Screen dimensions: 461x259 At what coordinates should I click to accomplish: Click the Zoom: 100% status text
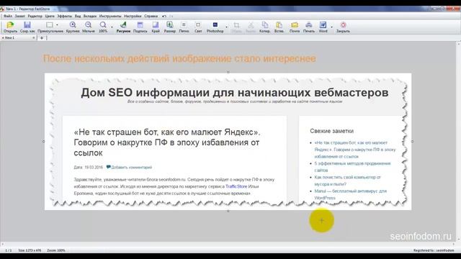tap(56, 250)
